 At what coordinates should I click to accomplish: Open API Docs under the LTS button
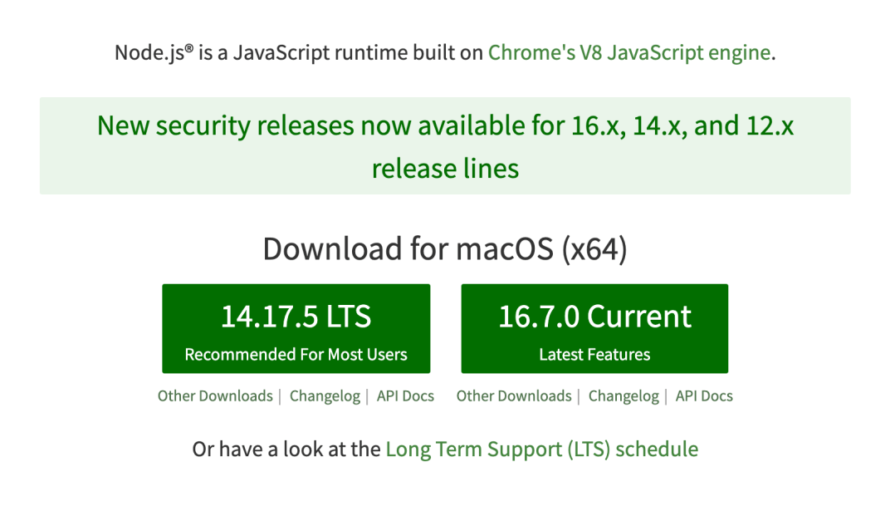405,396
